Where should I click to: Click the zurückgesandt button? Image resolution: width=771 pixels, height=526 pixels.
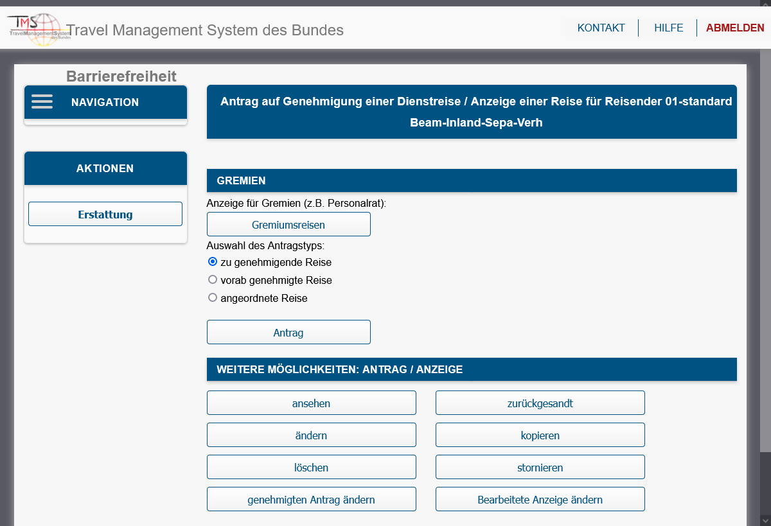pyautogui.click(x=540, y=403)
